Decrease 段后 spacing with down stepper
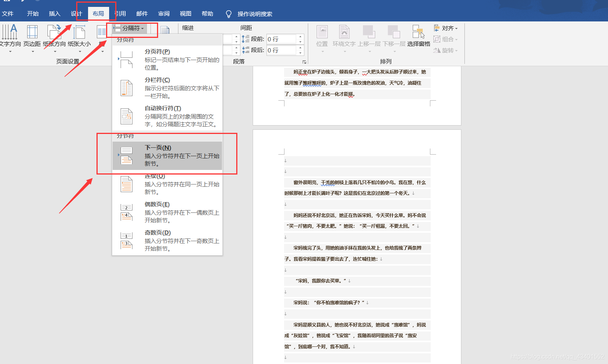 [301, 53]
